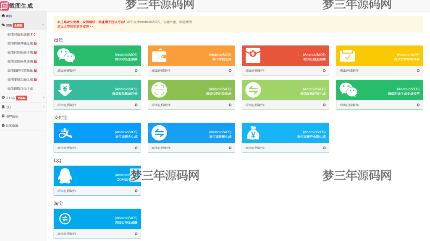Click the arrow circle under 微信对话生成器

click(136, 71)
